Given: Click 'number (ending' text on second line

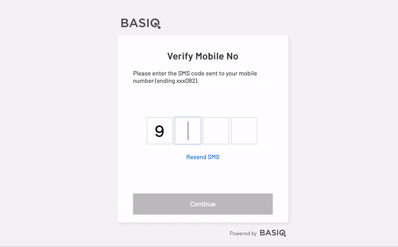Looking at the screenshot, I should [154, 81].
